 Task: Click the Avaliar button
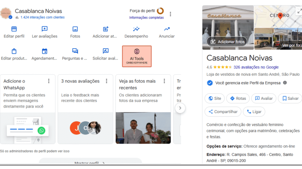pos(264,98)
